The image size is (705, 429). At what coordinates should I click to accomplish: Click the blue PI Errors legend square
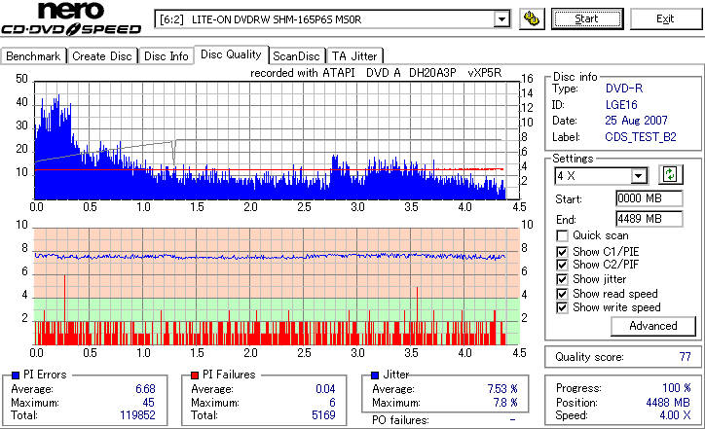[x=16, y=375]
